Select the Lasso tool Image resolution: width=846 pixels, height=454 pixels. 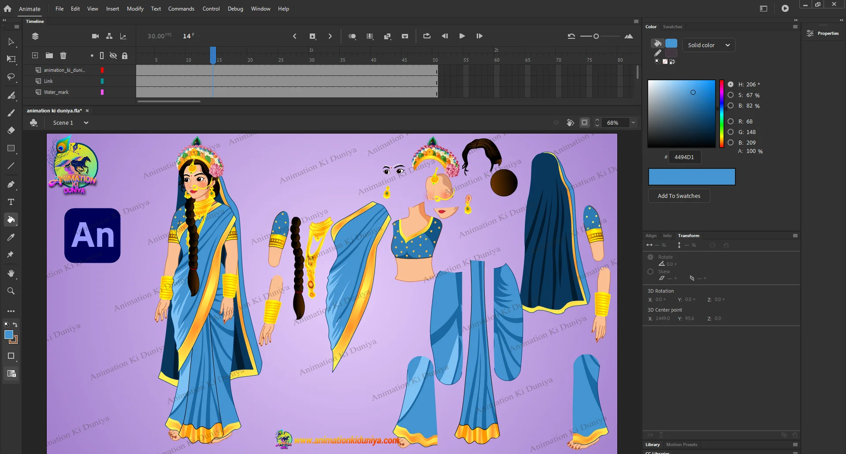(x=11, y=77)
